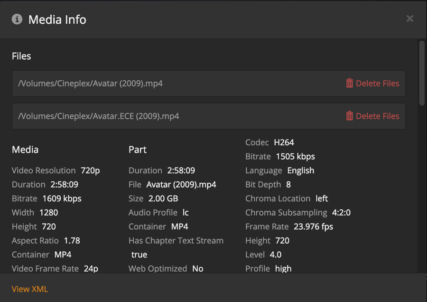427x302 pixels.
Task: Select the Width value 1280
Action: pos(49,213)
